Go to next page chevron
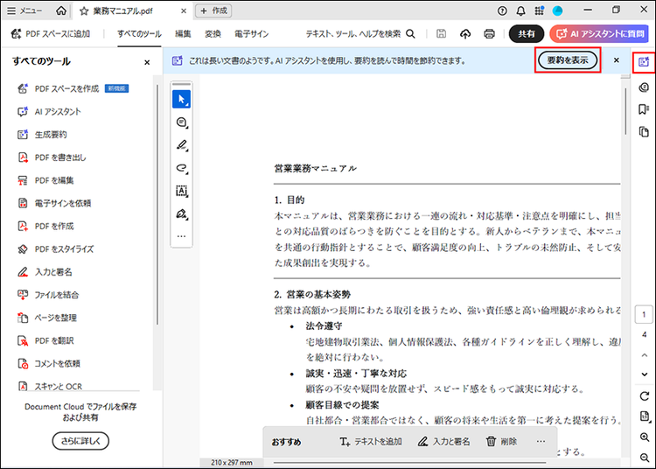Image resolution: width=656 pixels, height=469 pixels. tap(644, 374)
